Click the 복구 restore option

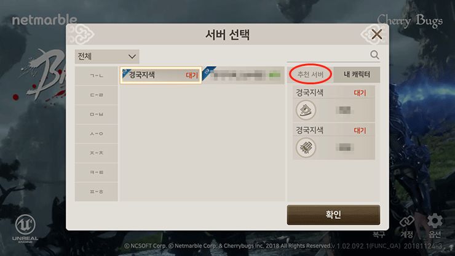pyautogui.click(x=379, y=234)
